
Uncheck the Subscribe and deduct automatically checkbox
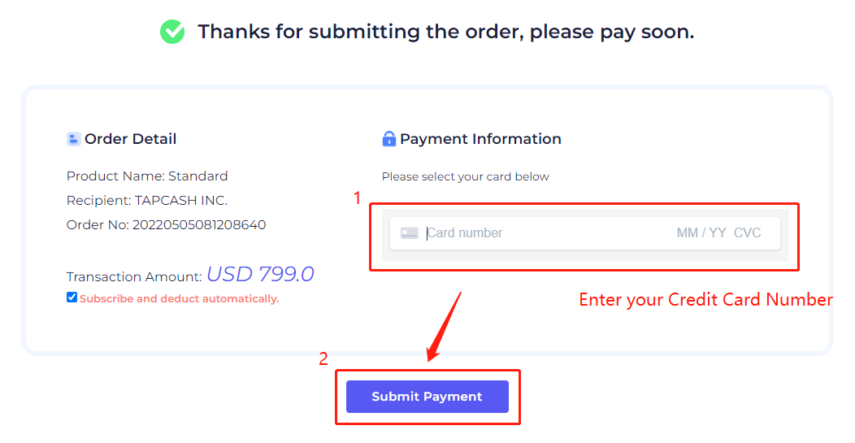coord(72,298)
